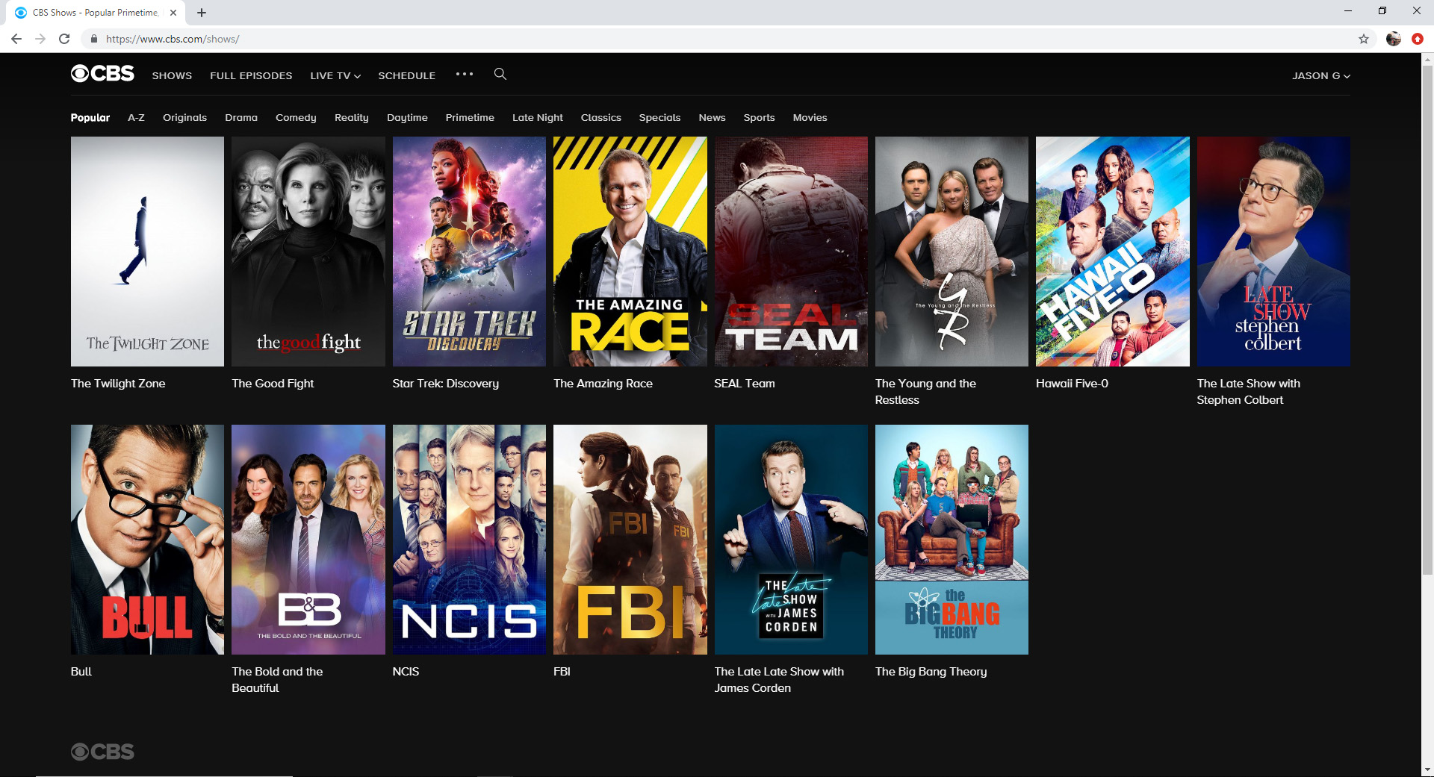Screen dimensions: 1434x777
Task: Click the Bull title link
Action: pyautogui.click(x=81, y=671)
